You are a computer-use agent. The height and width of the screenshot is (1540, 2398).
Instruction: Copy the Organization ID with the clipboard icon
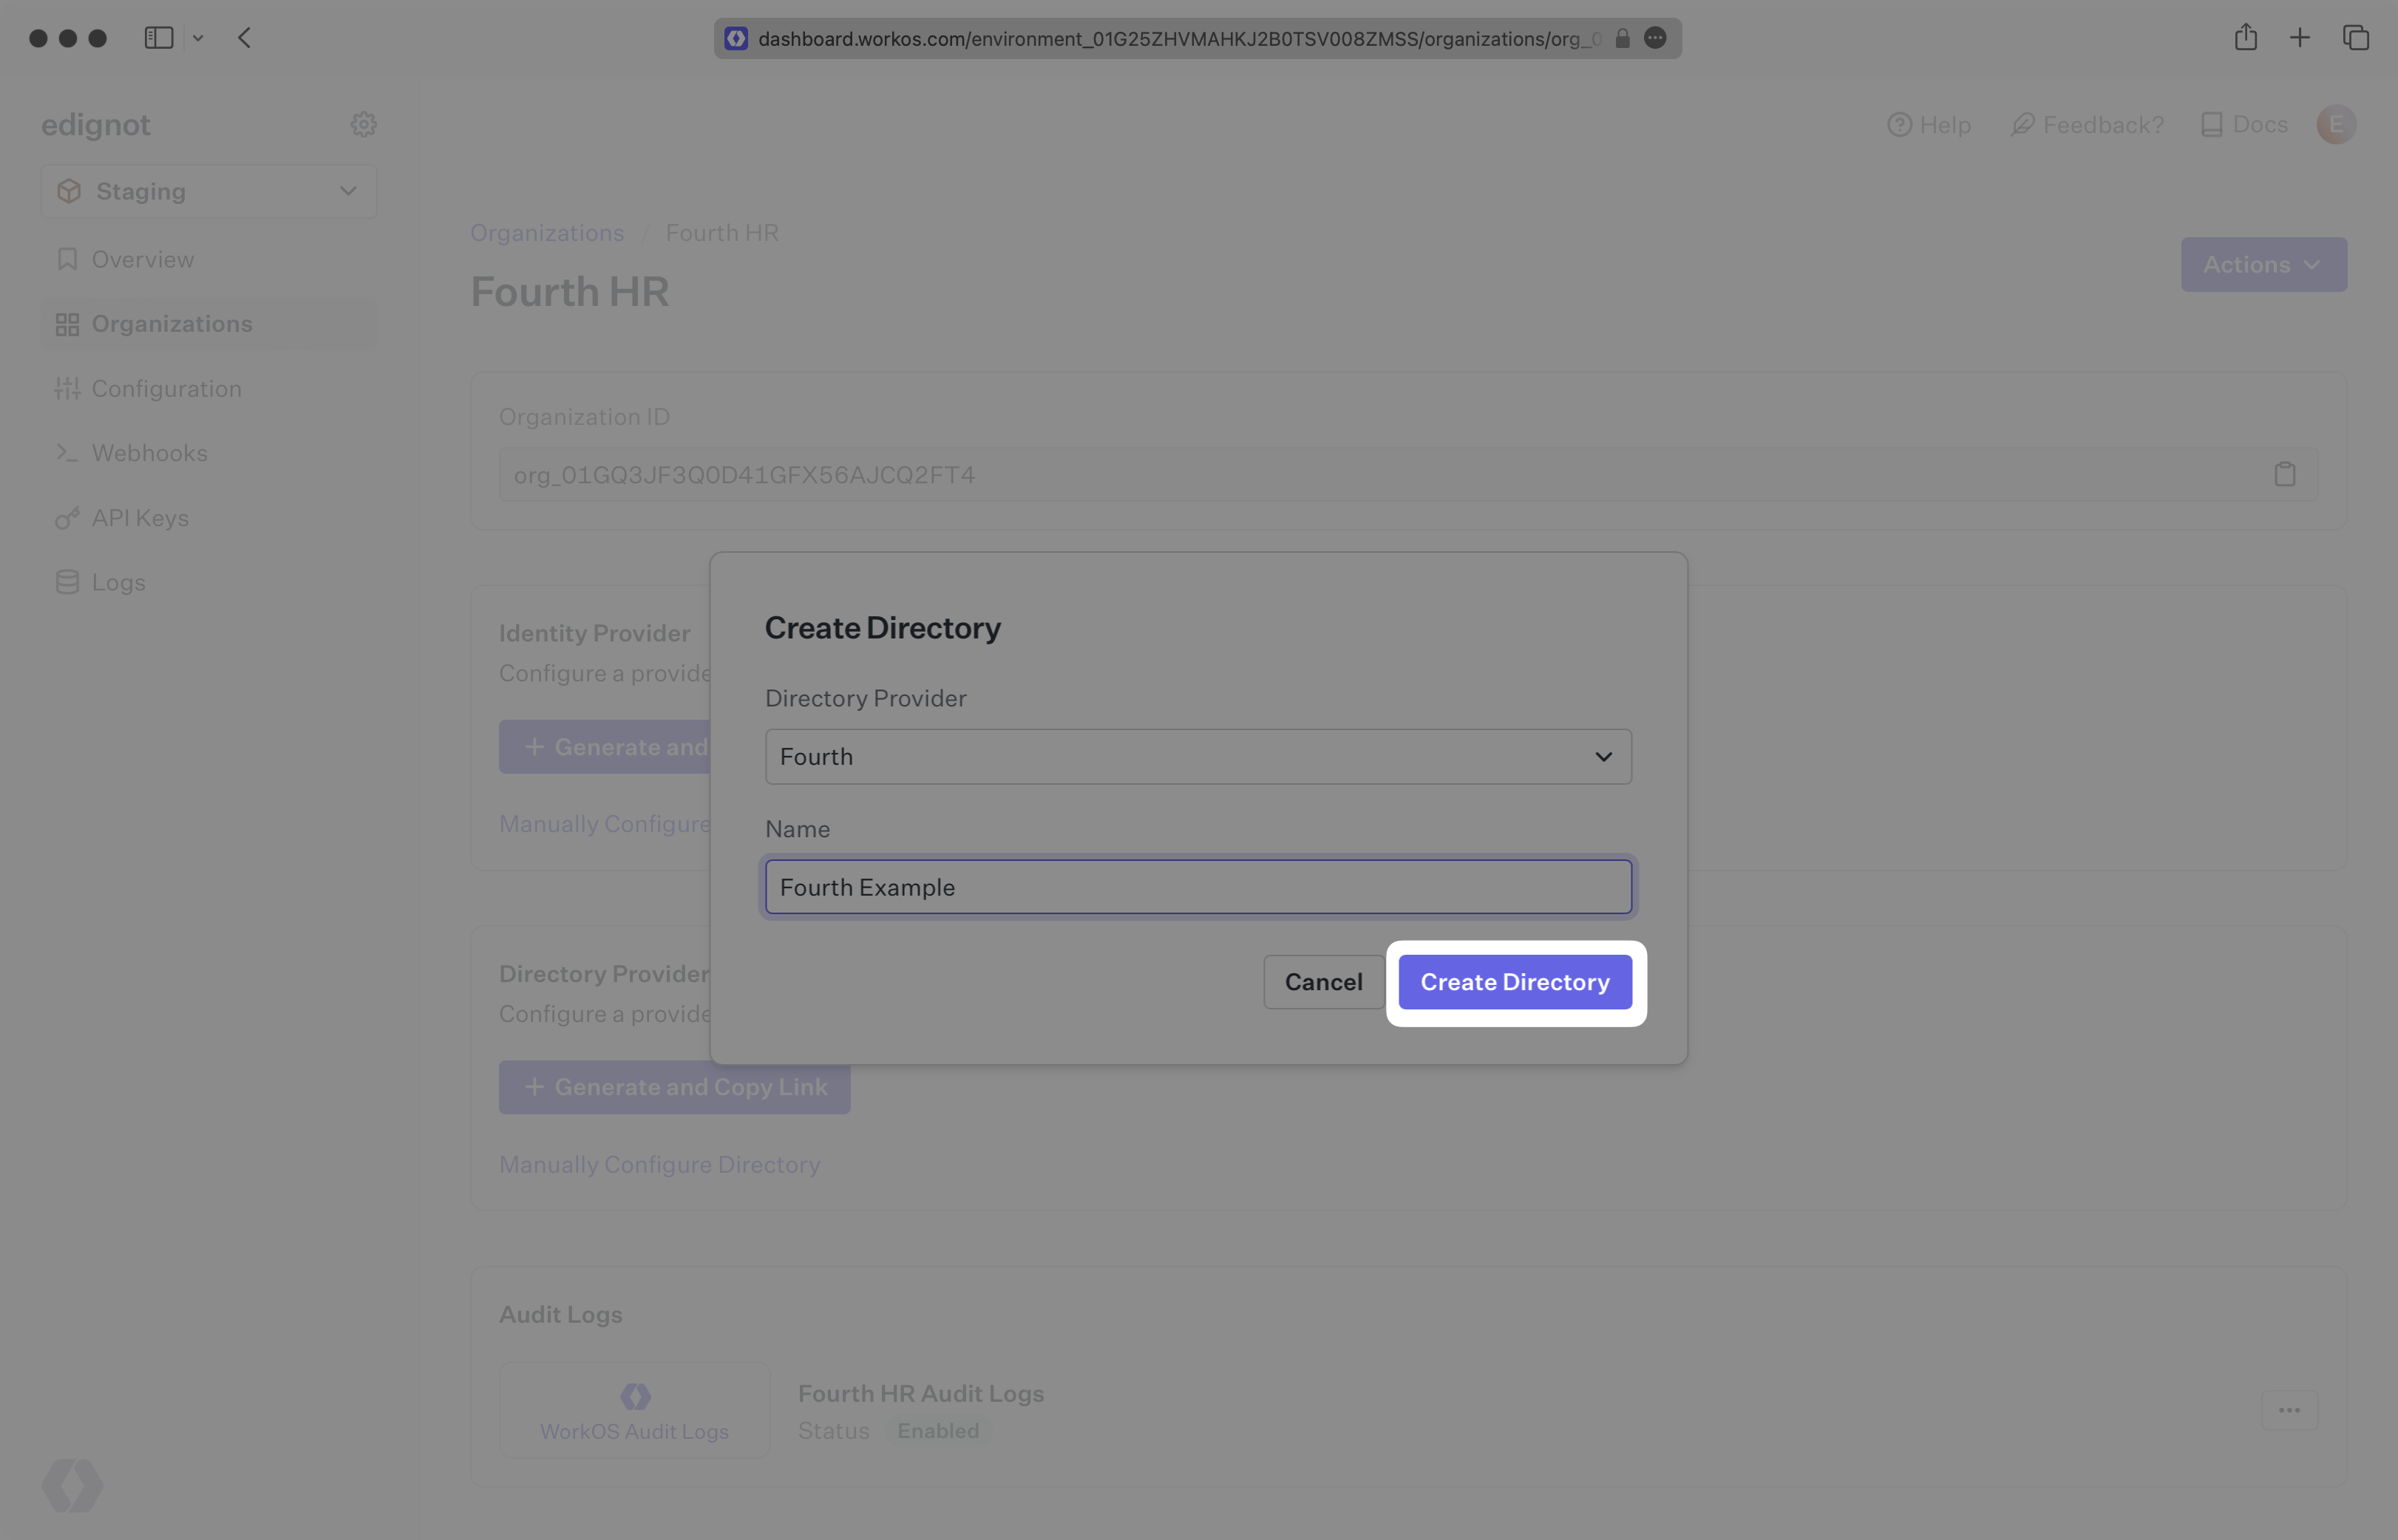[2284, 474]
